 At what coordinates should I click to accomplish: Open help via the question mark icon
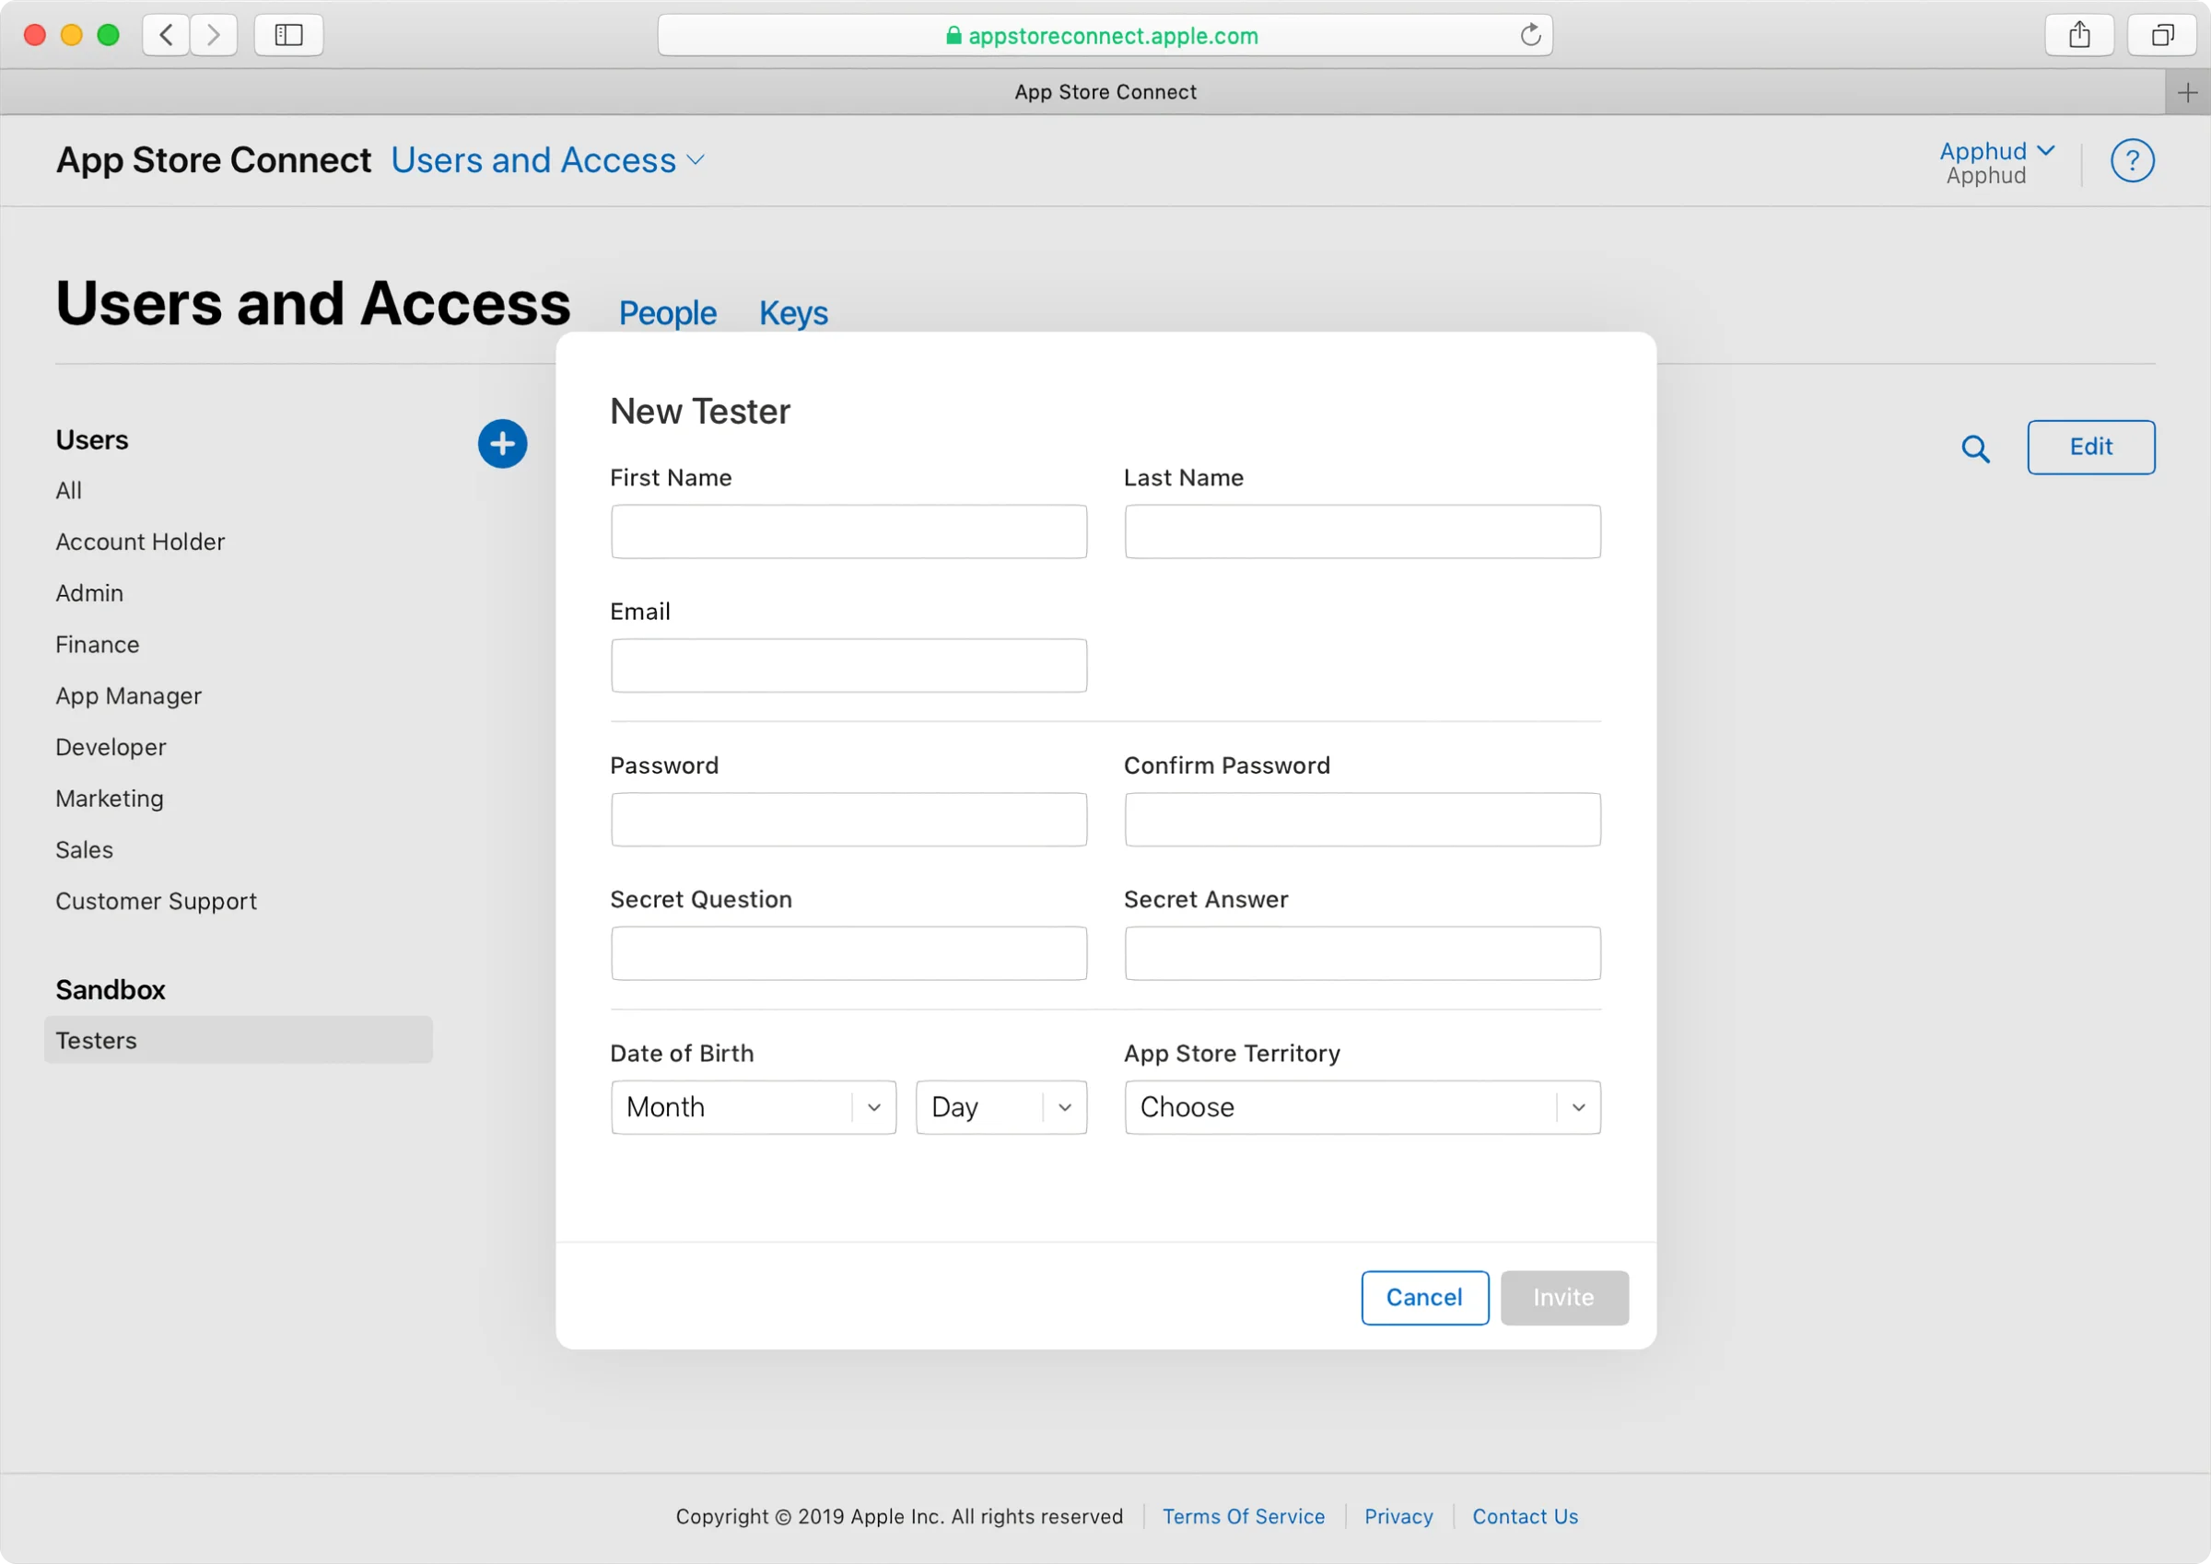pyautogui.click(x=2134, y=160)
